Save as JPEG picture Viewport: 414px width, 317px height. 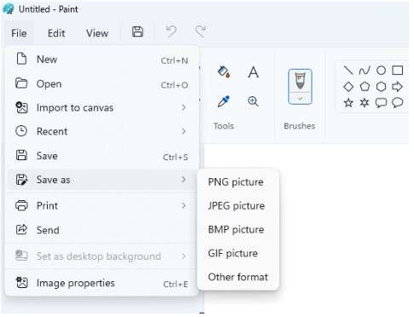click(239, 205)
